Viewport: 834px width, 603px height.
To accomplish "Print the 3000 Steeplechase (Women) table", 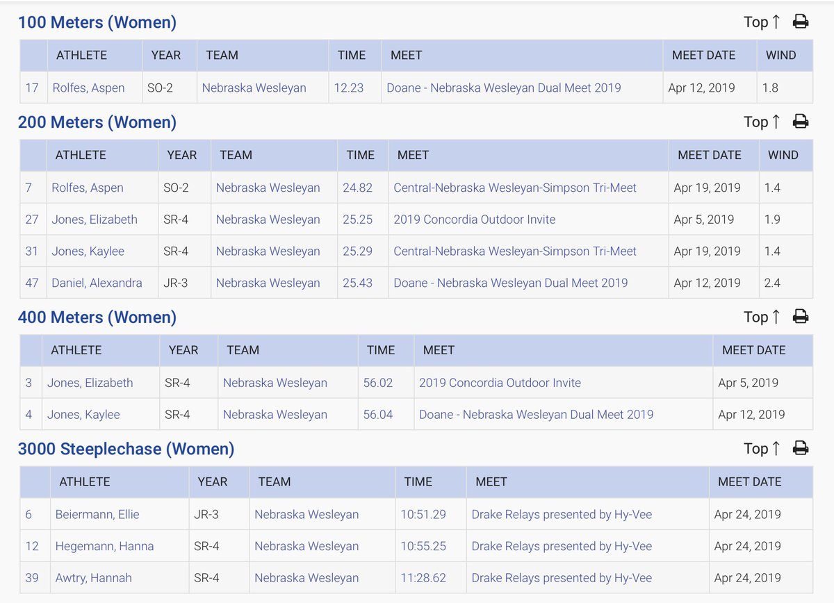I will coord(801,449).
